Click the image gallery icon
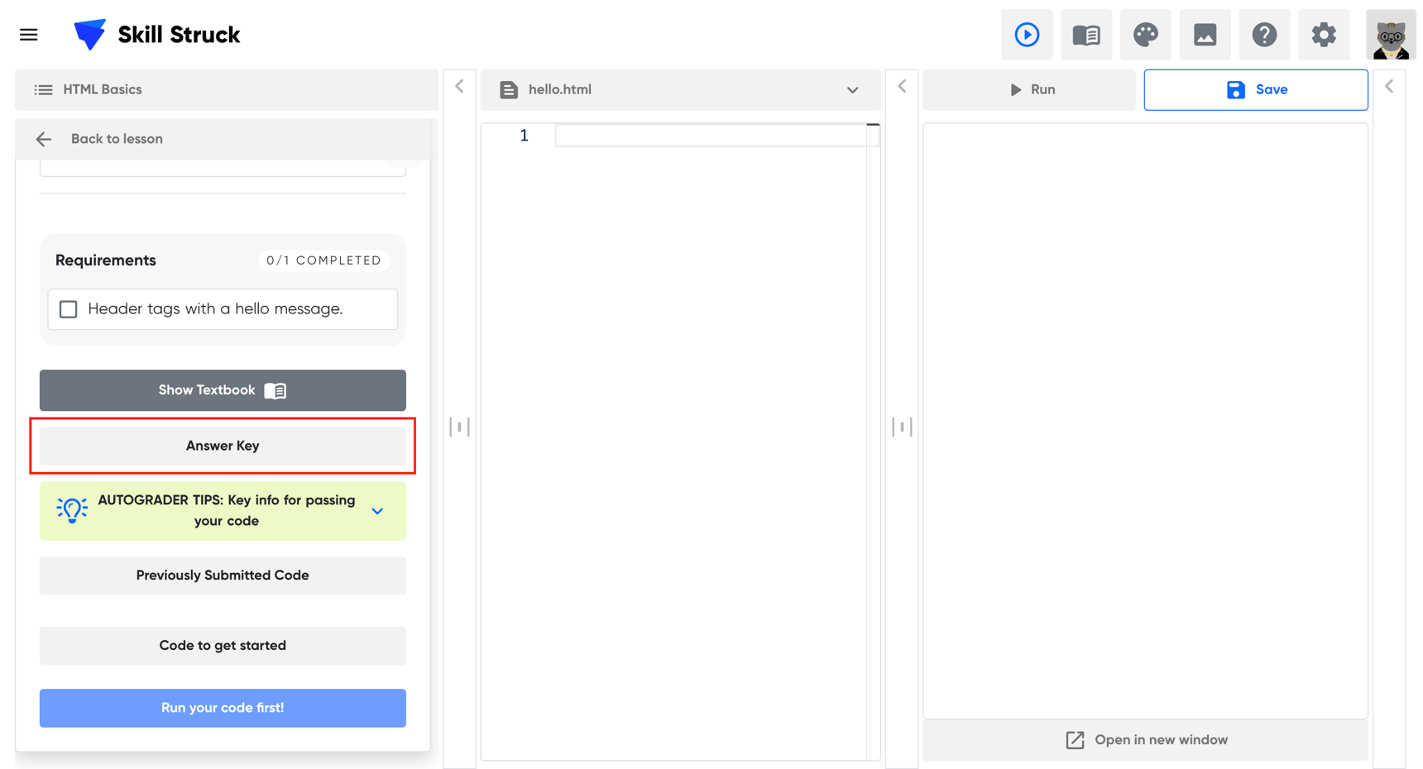This screenshot has height=769, width=1423. pos(1205,35)
